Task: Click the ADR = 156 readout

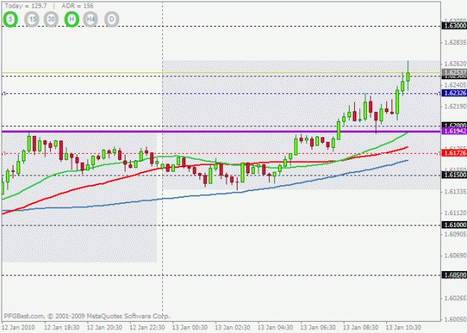Action: [78, 6]
